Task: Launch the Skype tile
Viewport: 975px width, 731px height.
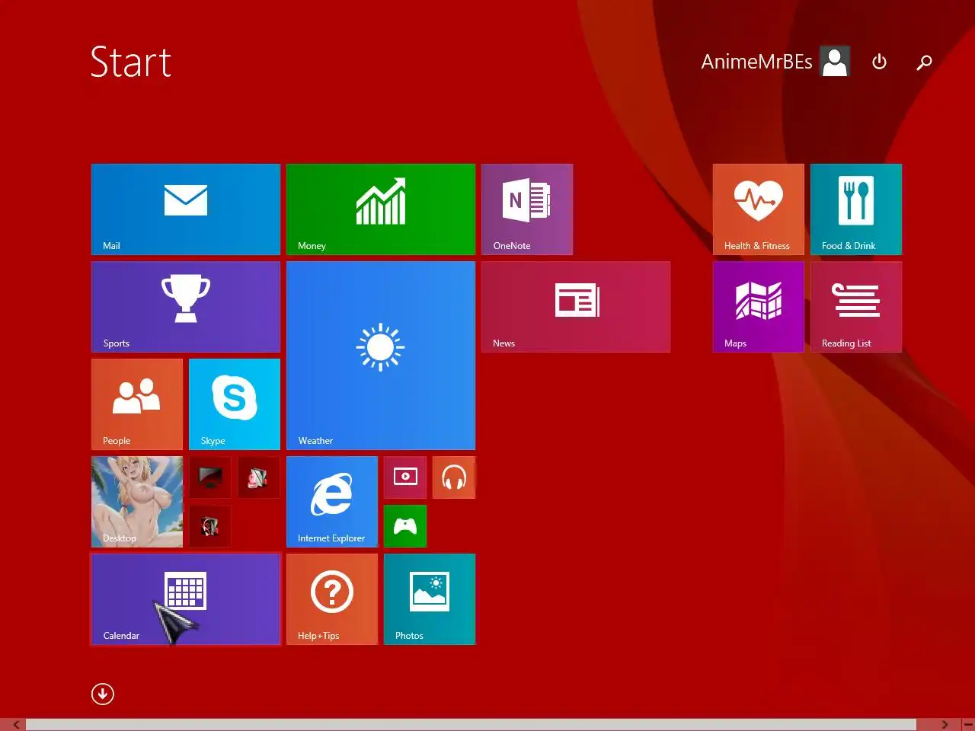Action: [x=235, y=404]
